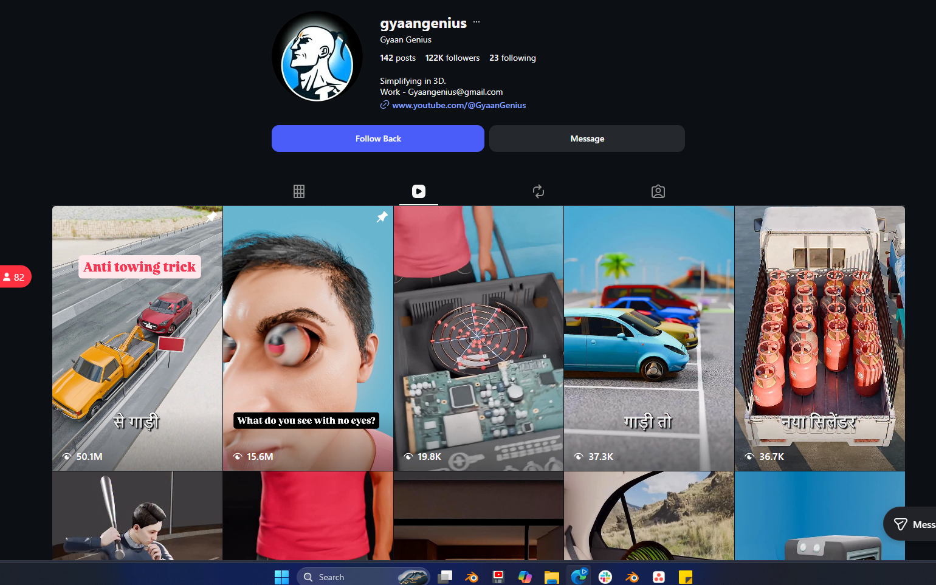Open the floating Messages button

click(910, 524)
